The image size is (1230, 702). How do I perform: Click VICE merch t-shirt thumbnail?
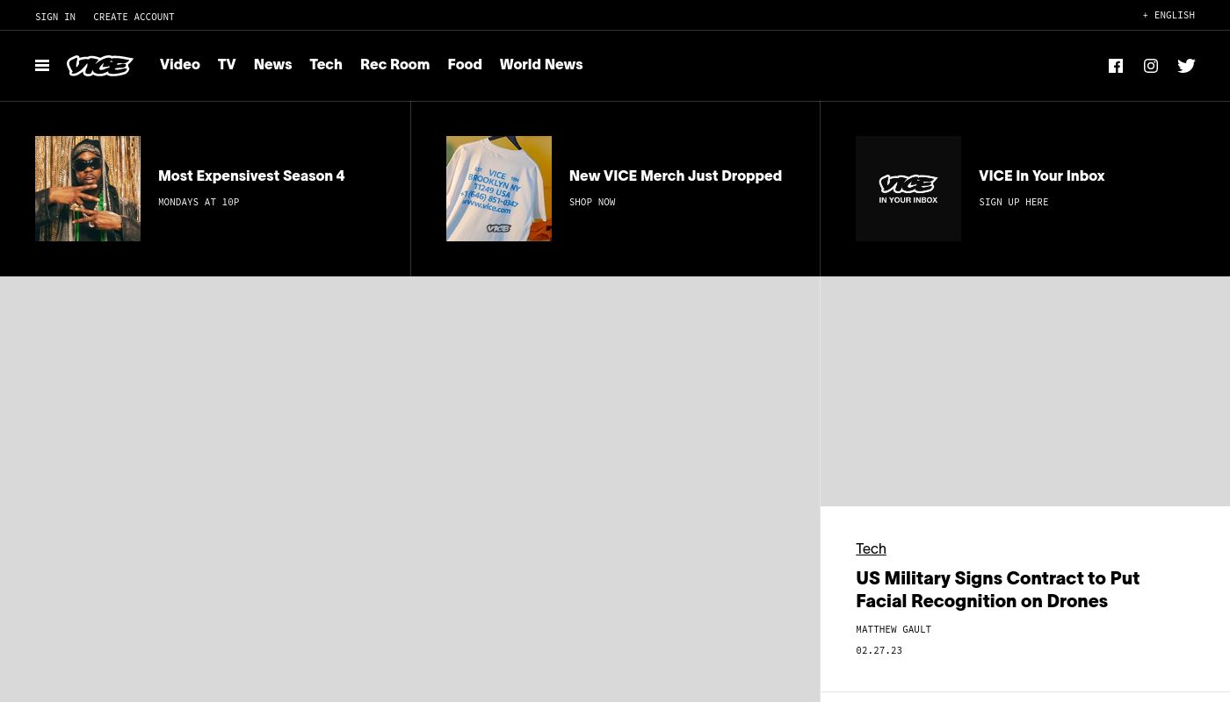click(499, 189)
